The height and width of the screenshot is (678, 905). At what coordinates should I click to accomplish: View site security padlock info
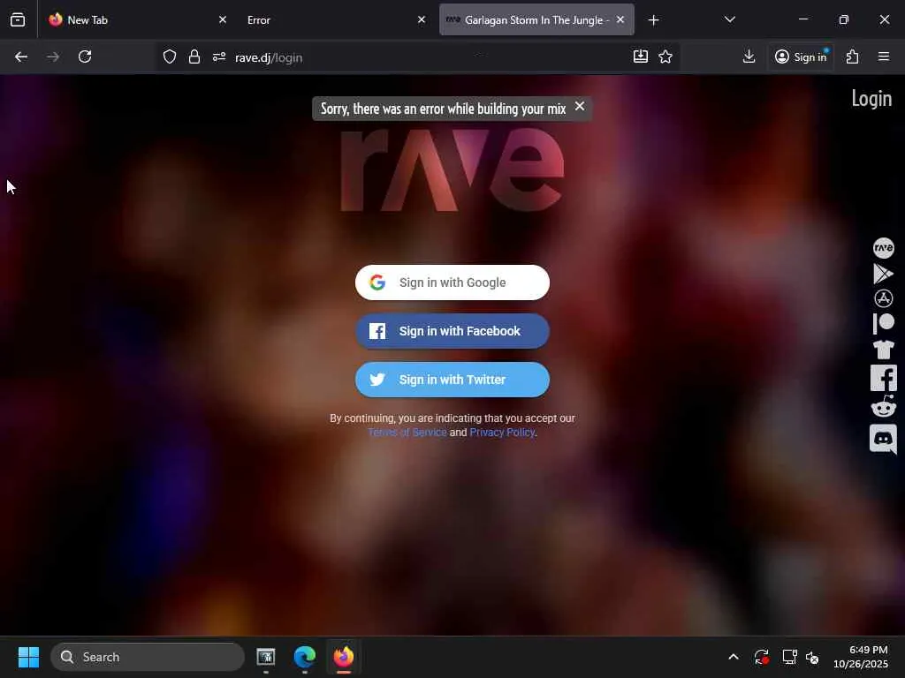(194, 56)
